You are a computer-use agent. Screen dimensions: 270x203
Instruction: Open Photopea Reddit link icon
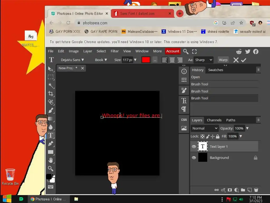coord(239,52)
